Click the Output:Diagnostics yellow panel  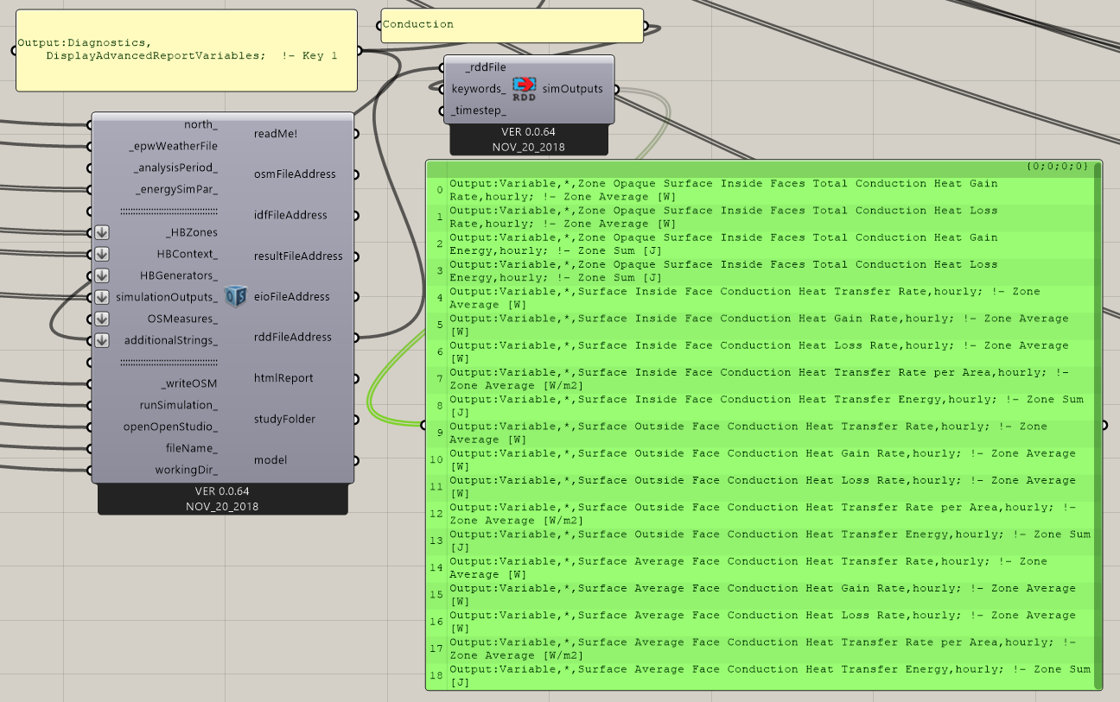187,50
